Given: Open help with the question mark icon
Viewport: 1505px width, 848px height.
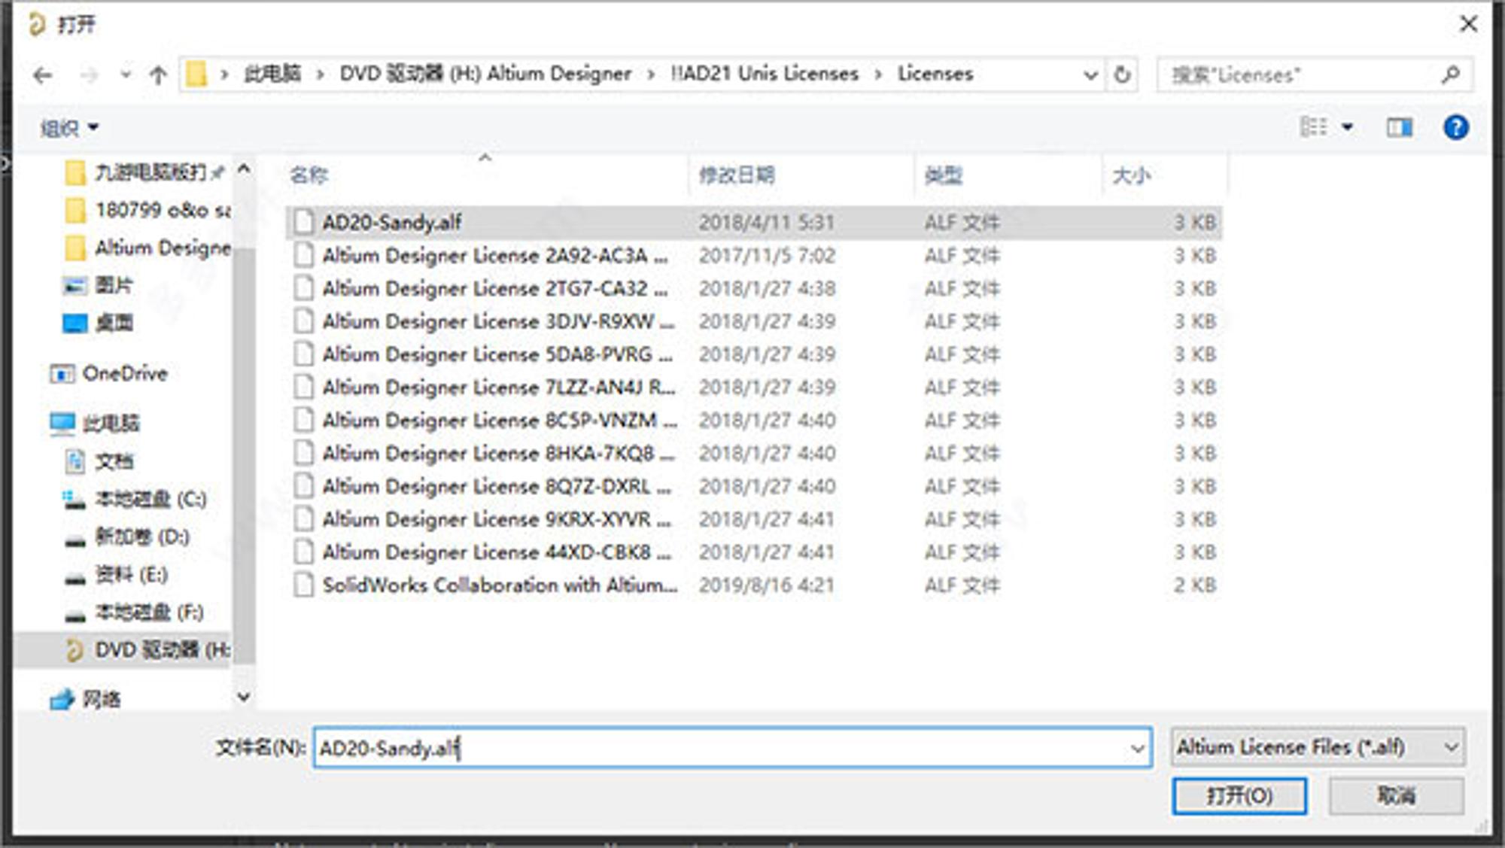Looking at the screenshot, I should click(1455, 127).
